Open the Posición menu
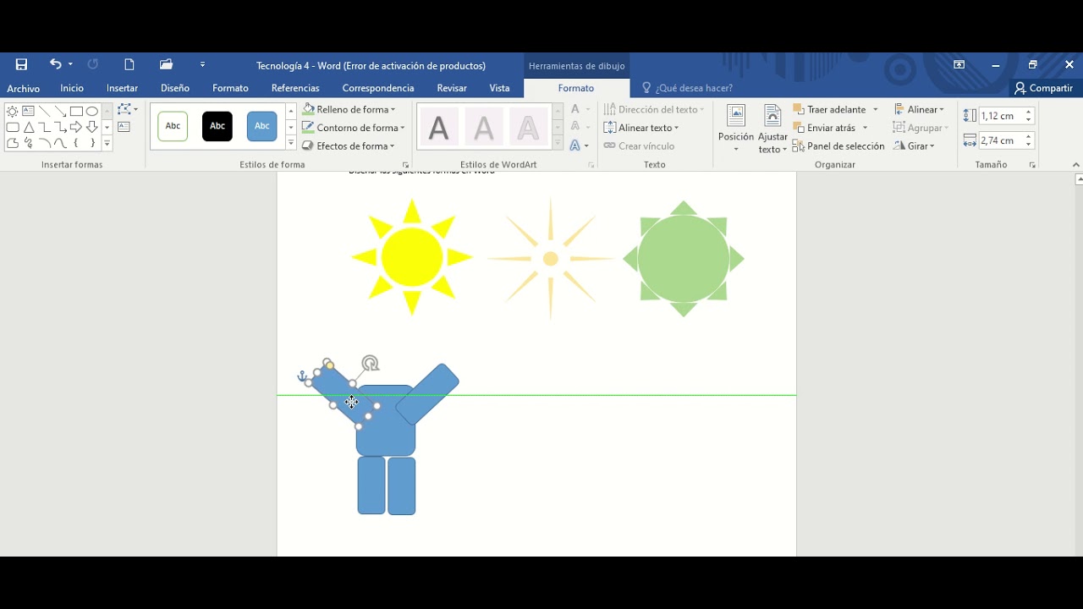The height and width of the screenshot is (609, 1083). point(735,129)
